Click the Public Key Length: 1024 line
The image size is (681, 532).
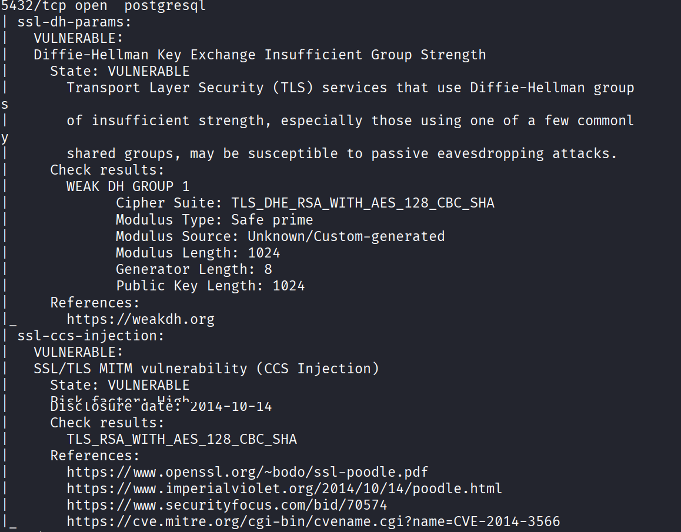pyautogui.click(x=210, y=286)
